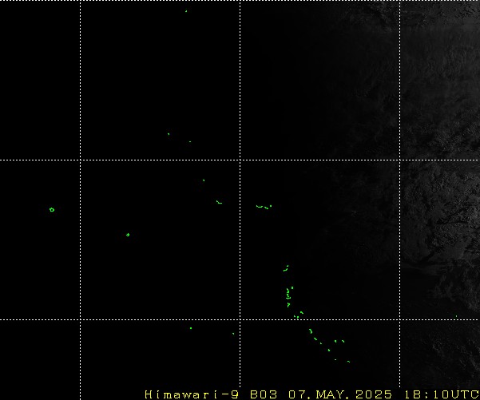
Task: Click the 07.MAY.2025 date stamp
Action: (340, 394)
